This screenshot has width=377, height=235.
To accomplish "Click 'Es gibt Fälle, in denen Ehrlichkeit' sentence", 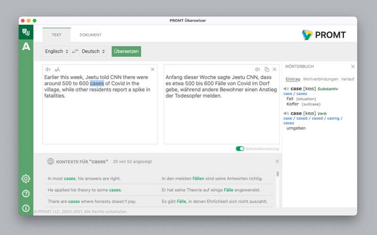I will (x=214, y=202).
